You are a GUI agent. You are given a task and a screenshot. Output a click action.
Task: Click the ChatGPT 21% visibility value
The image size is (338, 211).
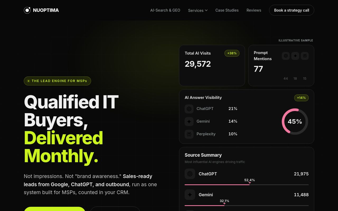(x=233, y=109)
